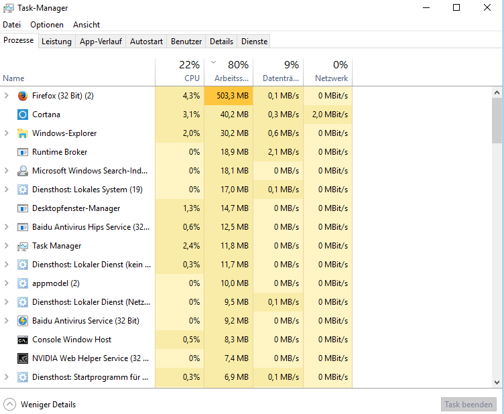Sort by Netzwerk column header
The width and height of the screenshot is (504, 414).
(x=328, y=72)
